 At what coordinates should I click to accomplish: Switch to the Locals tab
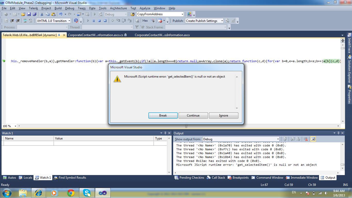26,178
